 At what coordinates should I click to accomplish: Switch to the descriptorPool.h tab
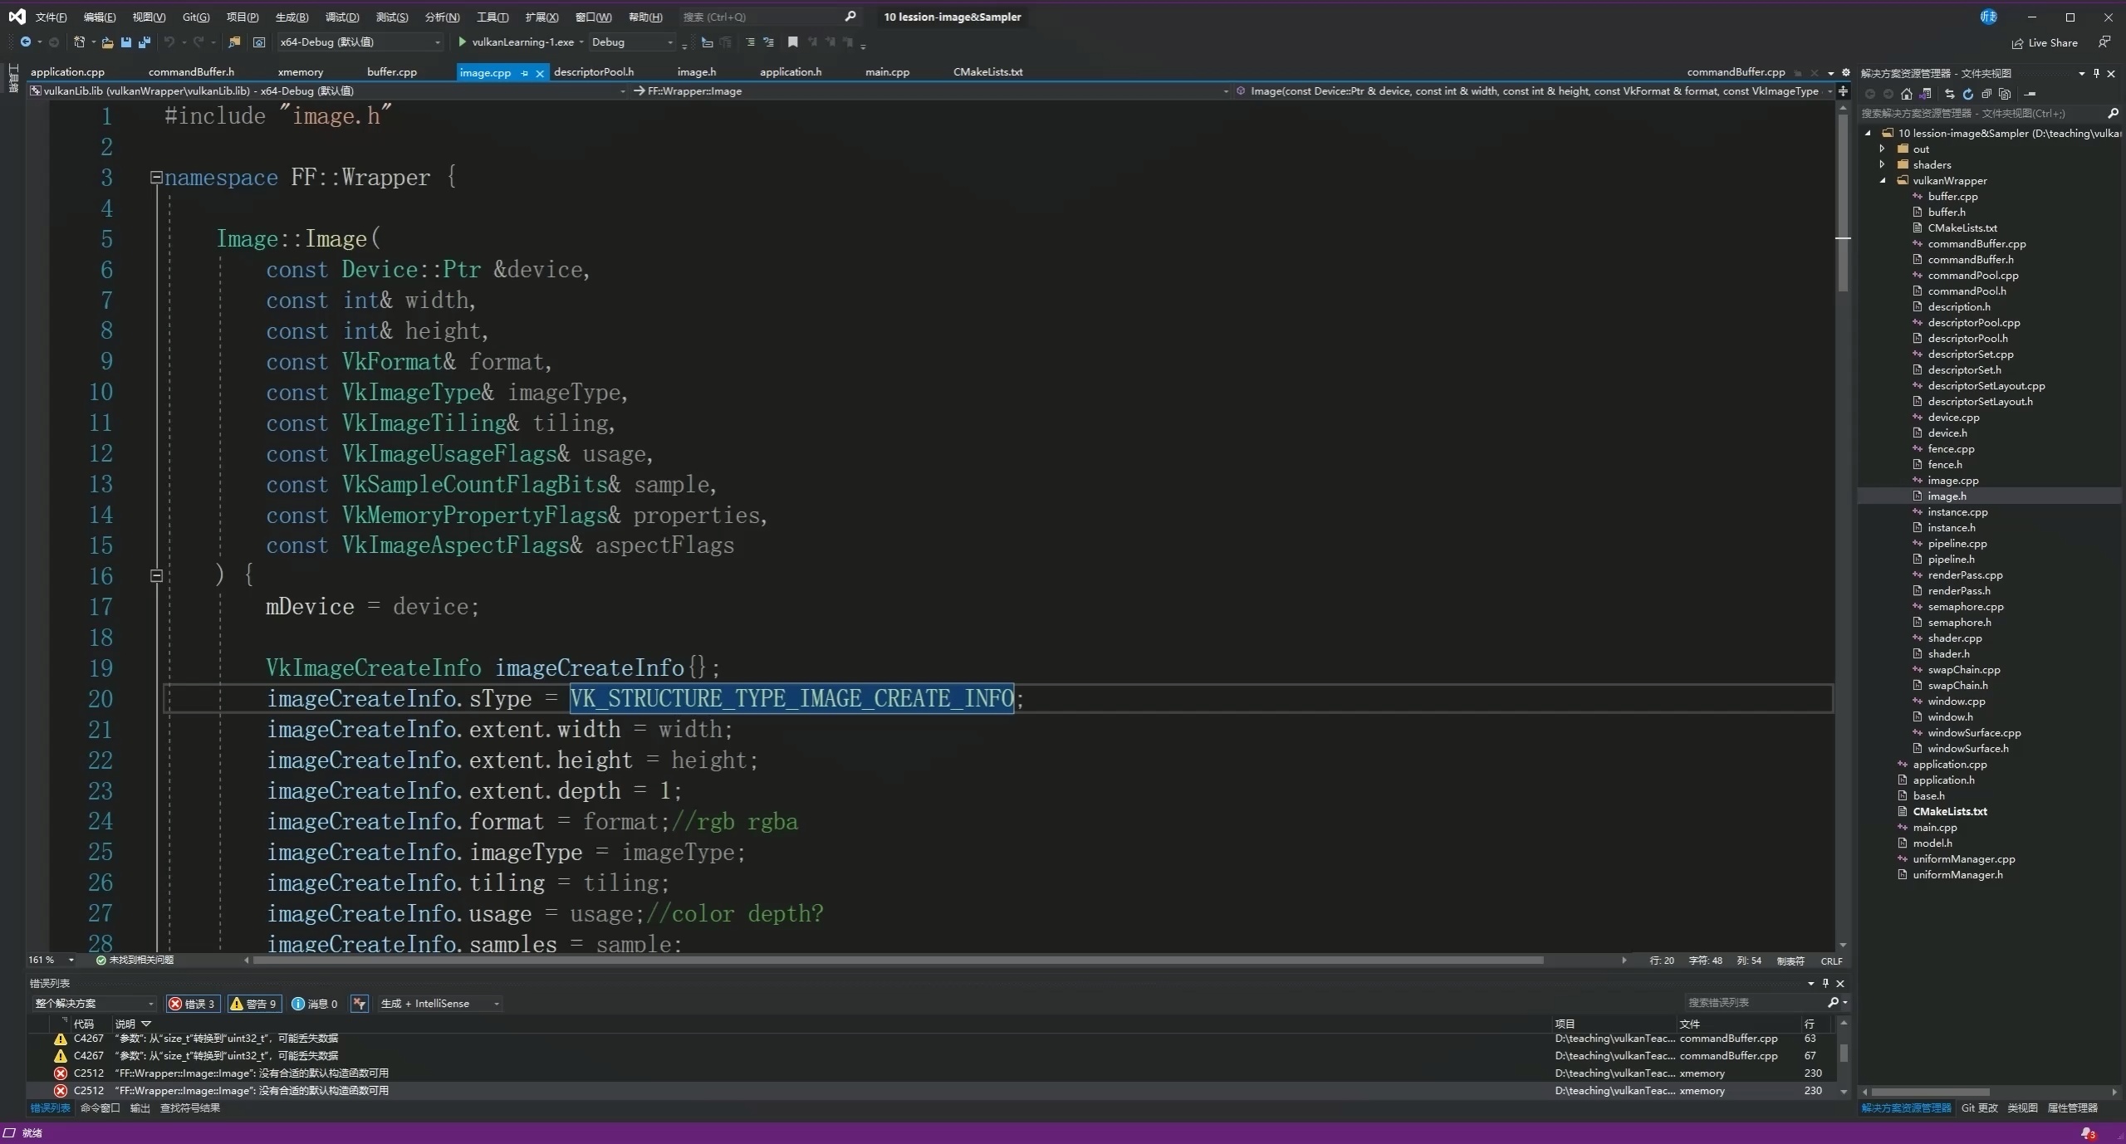(x=593, y=72)
